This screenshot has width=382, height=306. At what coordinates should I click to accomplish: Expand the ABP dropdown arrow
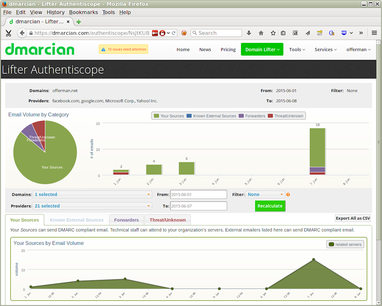[351, 33]
